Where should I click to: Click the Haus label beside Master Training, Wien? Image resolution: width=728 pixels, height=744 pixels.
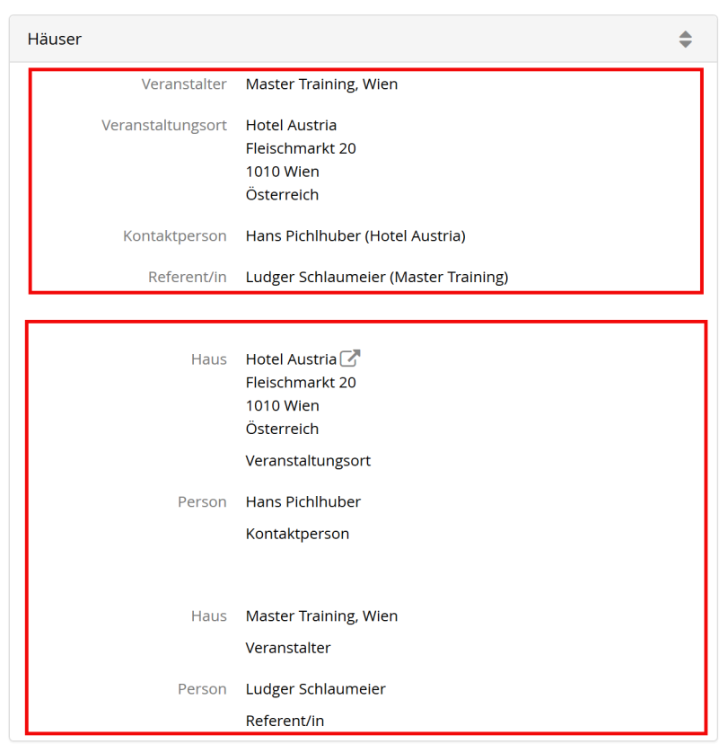coord(209,616)
